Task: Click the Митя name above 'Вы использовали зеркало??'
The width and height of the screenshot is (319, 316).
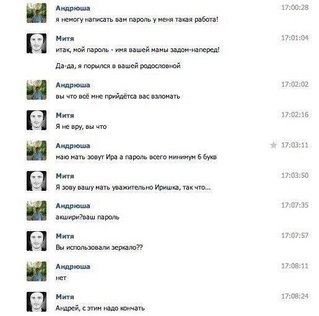Action: 65,236
